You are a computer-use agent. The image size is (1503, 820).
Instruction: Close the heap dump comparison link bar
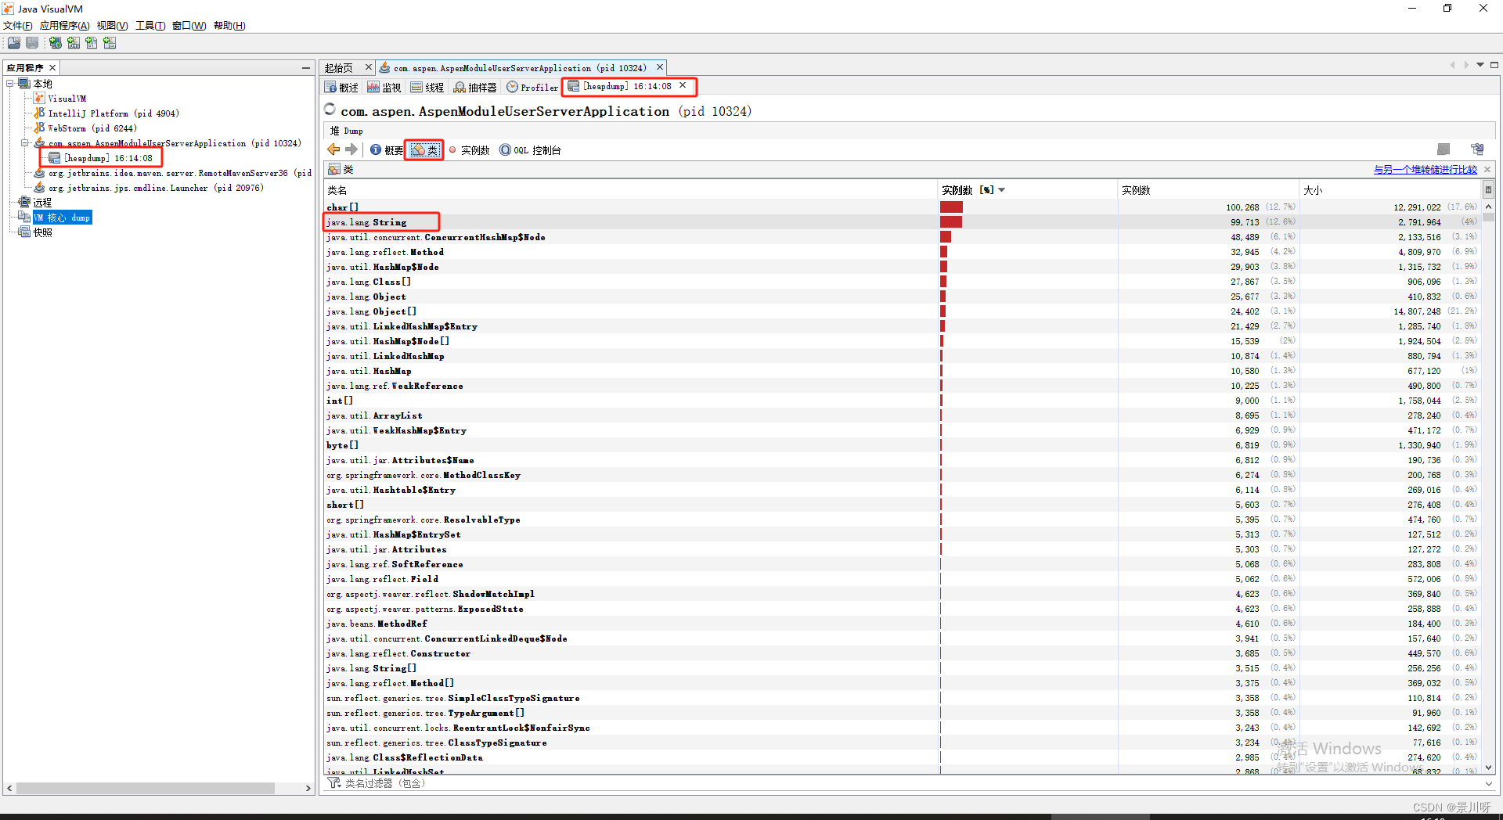1487,169
